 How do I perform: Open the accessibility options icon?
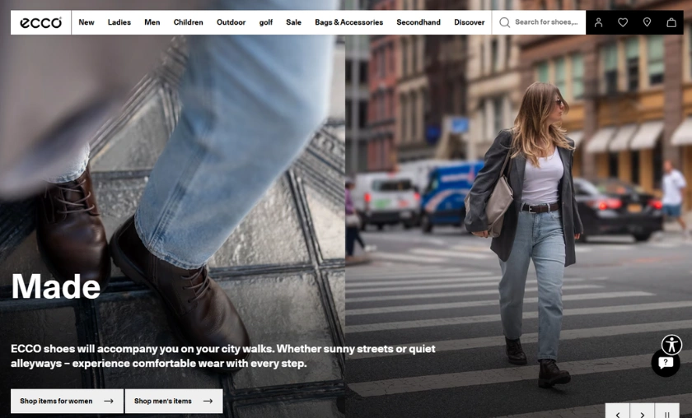(x=671, y=344)
